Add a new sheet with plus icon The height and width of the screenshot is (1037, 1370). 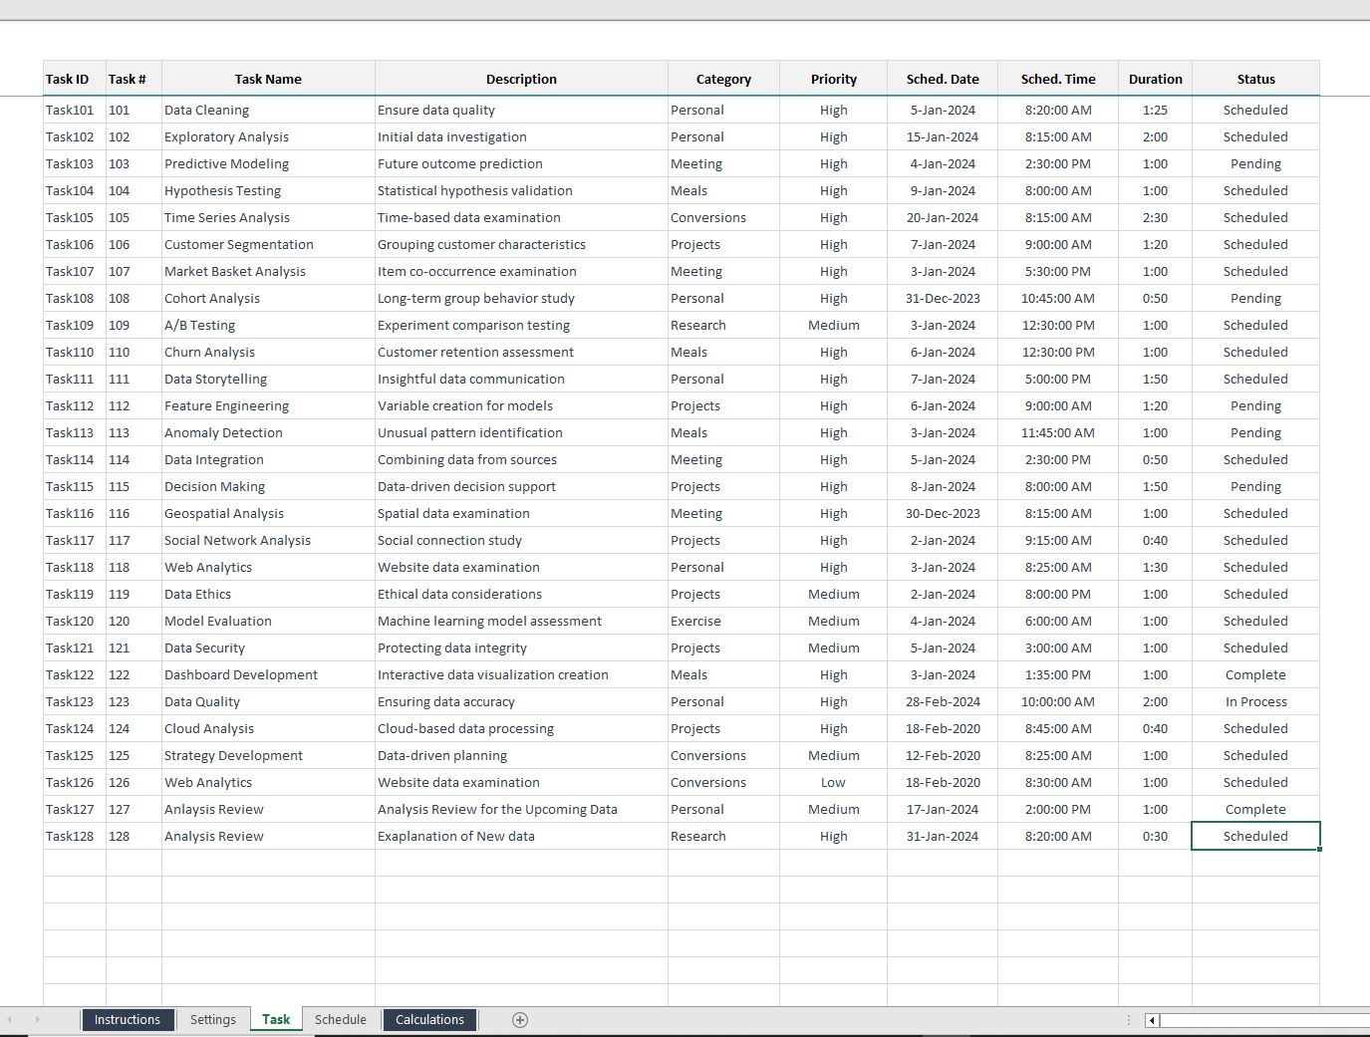point(519,1019)
